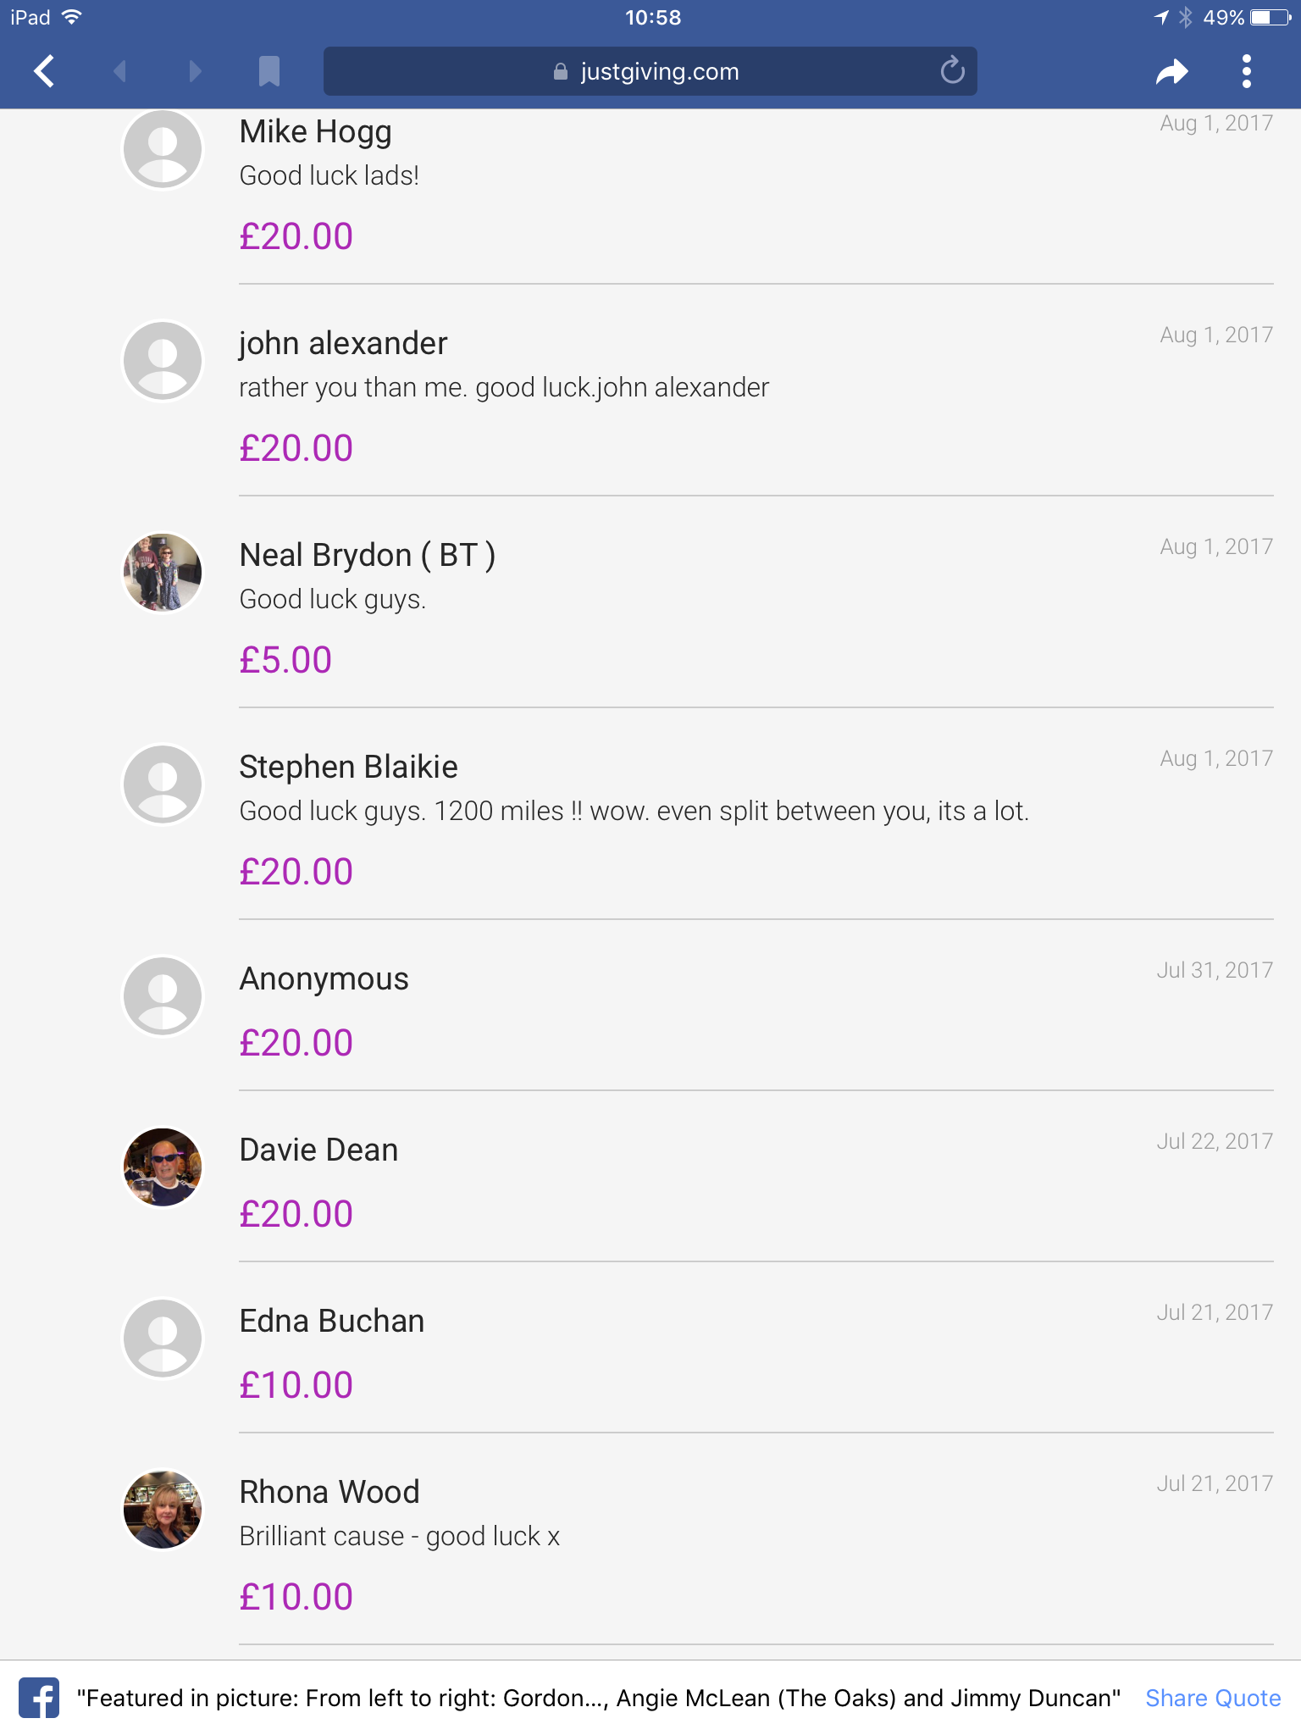Tap the share arrow icon
This screenshot has width=1301, height=1735.
[x=1171, y=72]
